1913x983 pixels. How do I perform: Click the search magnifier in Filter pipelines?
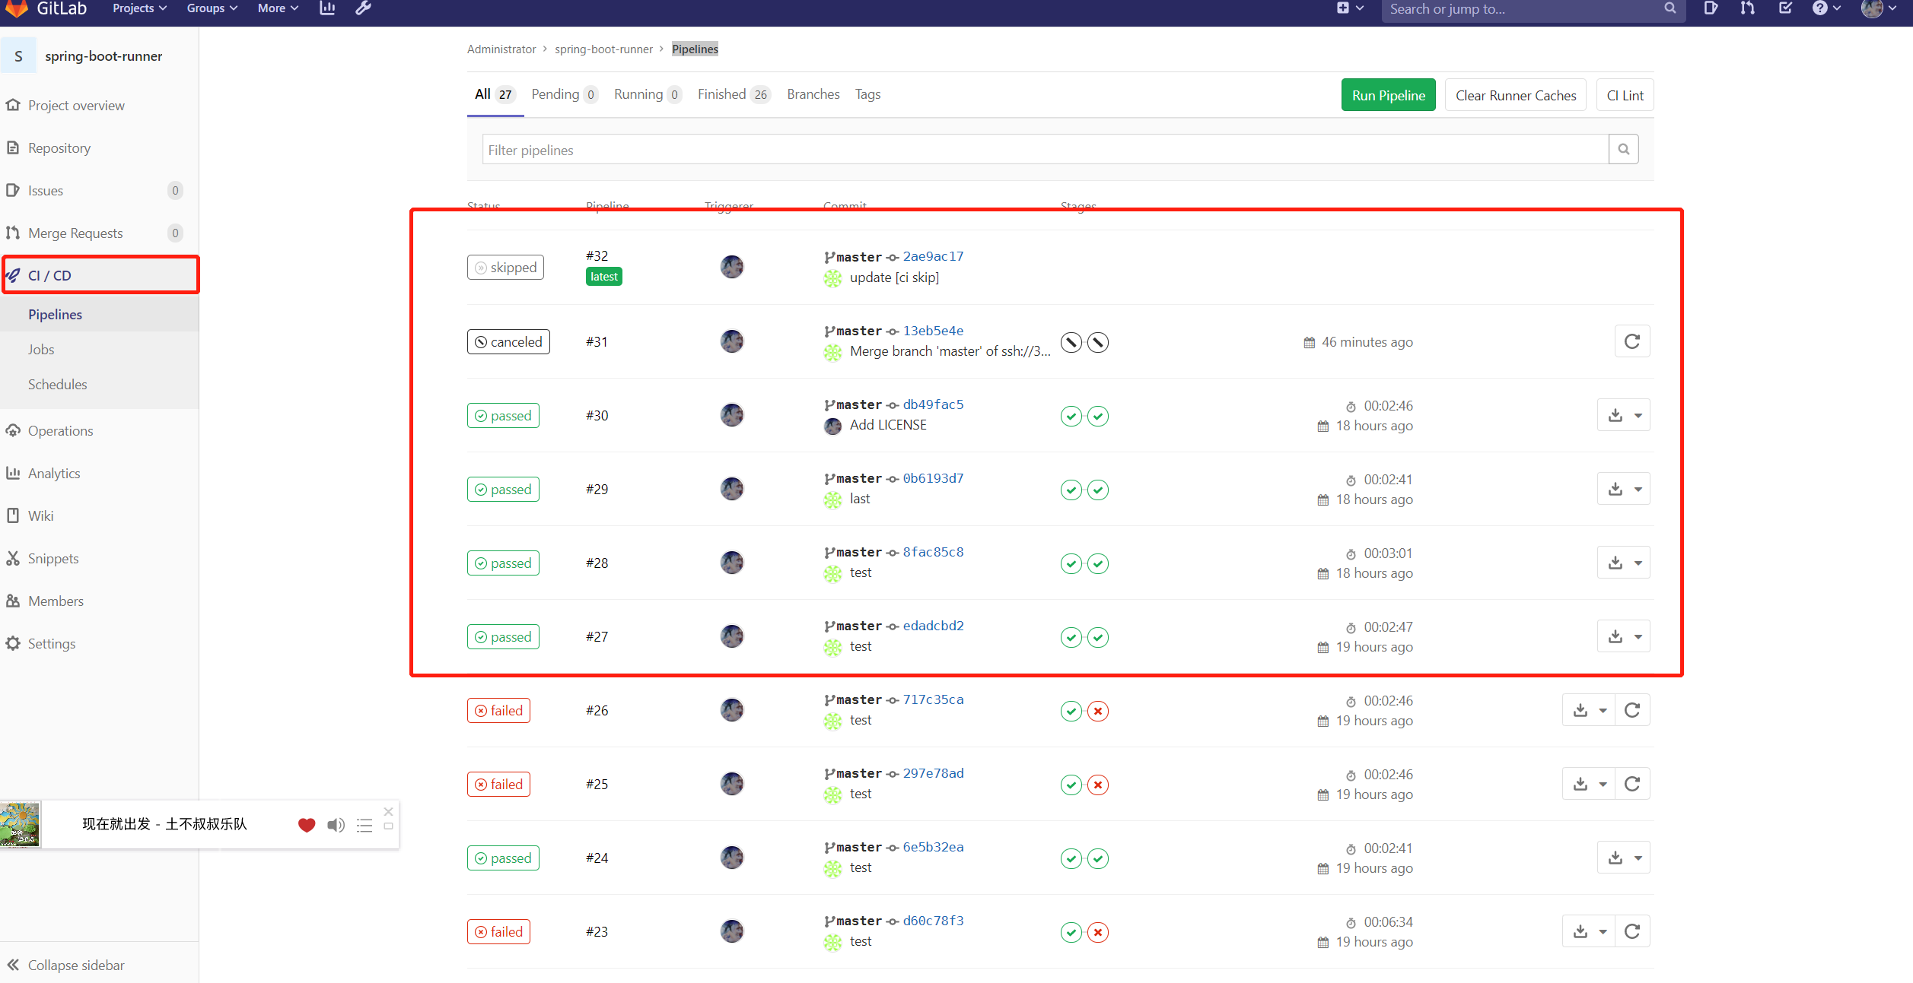[1623, 149]
